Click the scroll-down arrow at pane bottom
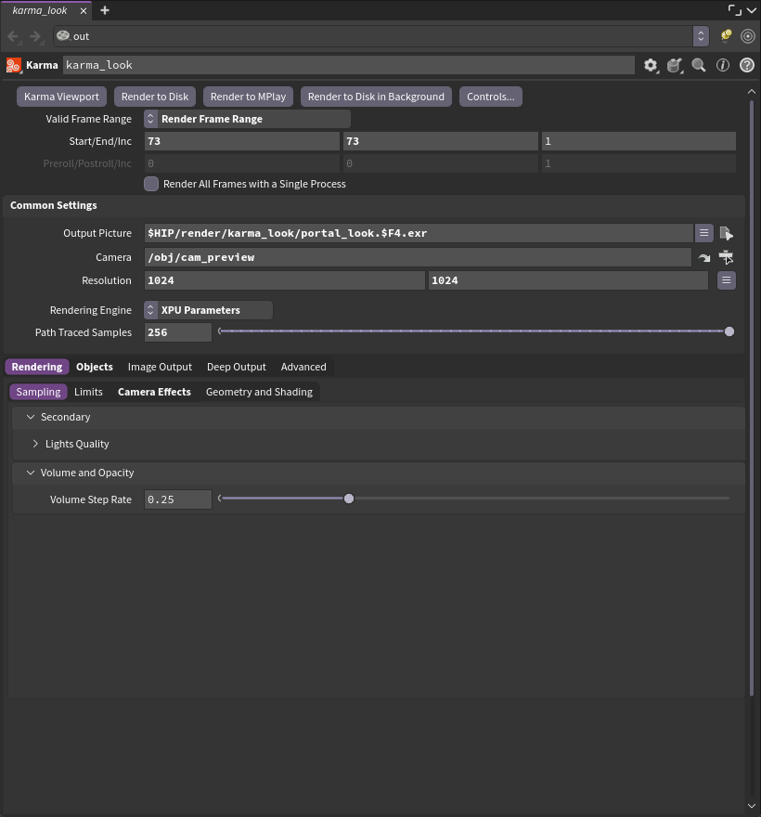 (752, 807)
